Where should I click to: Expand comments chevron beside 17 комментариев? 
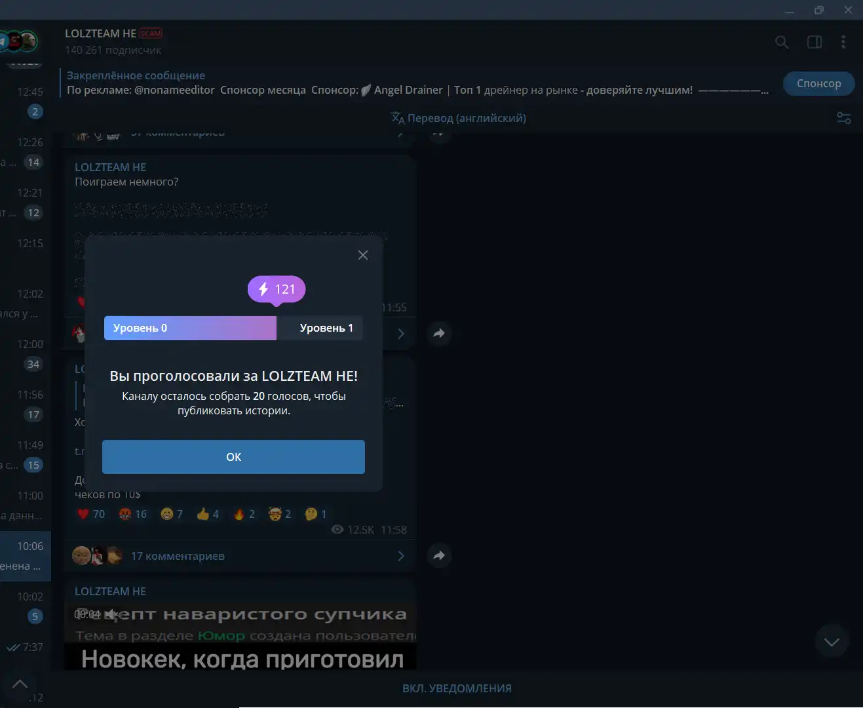pos(401,556)
